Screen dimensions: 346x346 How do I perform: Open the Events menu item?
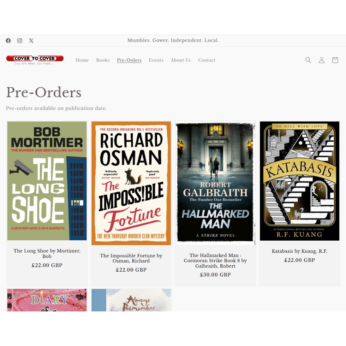[x=156, y=60]
